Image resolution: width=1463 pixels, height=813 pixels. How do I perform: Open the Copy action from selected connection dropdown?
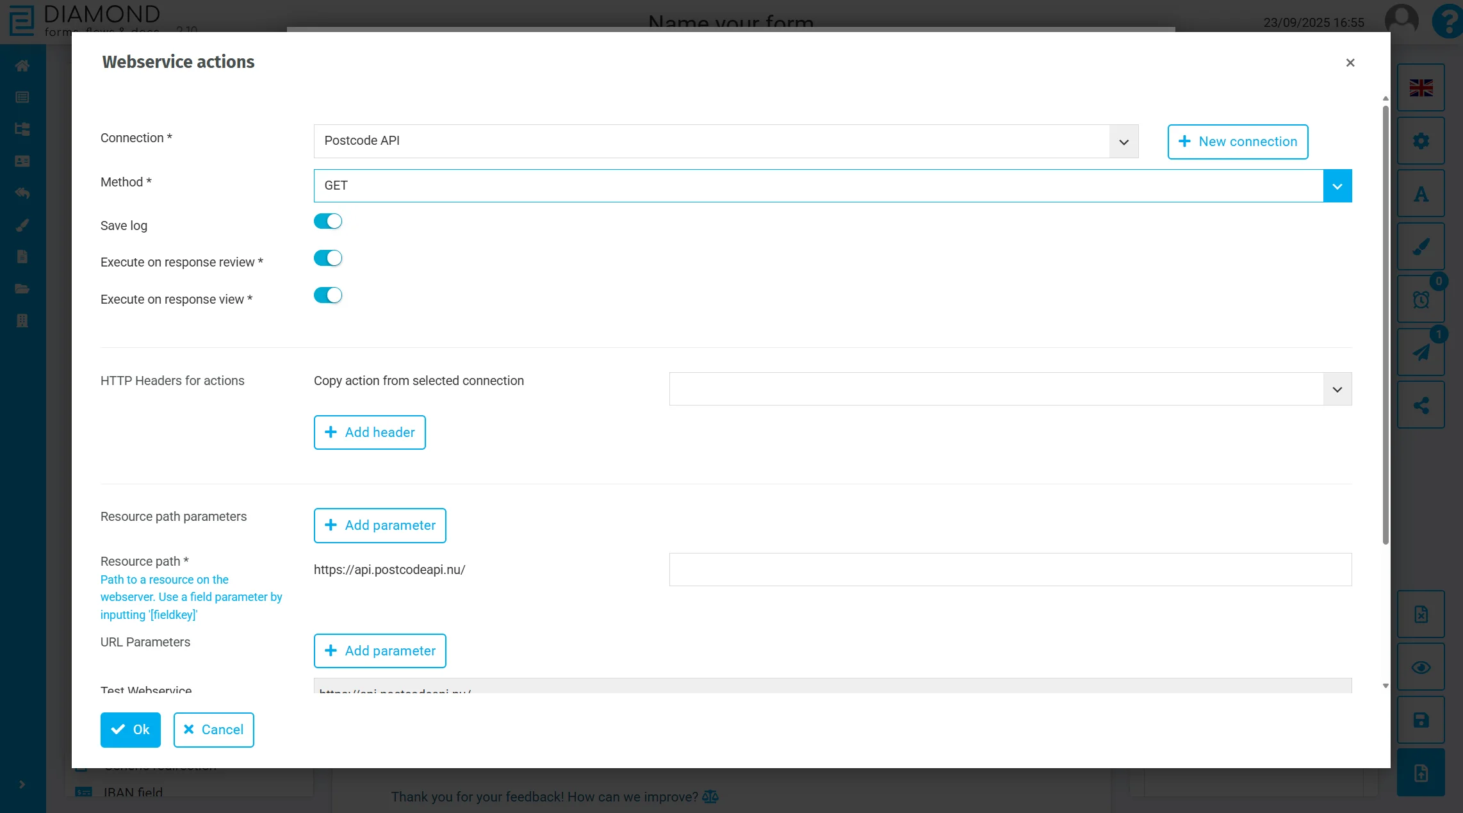[x=1336, y=389]
